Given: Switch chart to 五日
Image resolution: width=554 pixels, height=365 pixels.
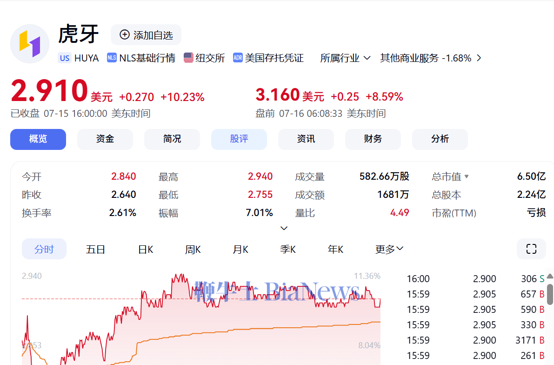Looking at the screenshot, I should click(x=95, y=250).
